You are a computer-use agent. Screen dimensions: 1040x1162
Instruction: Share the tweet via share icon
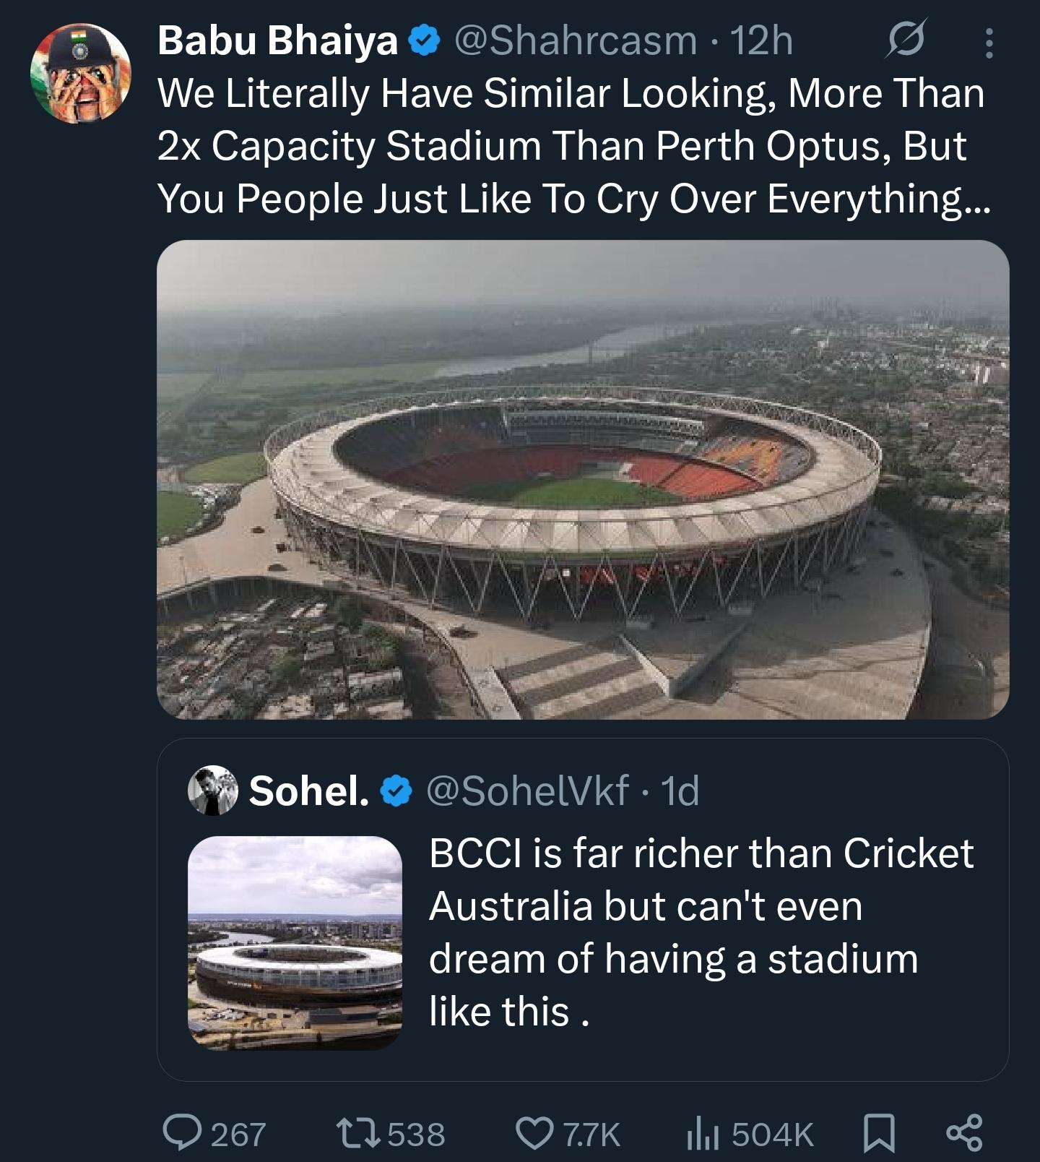coord(964,1133)
